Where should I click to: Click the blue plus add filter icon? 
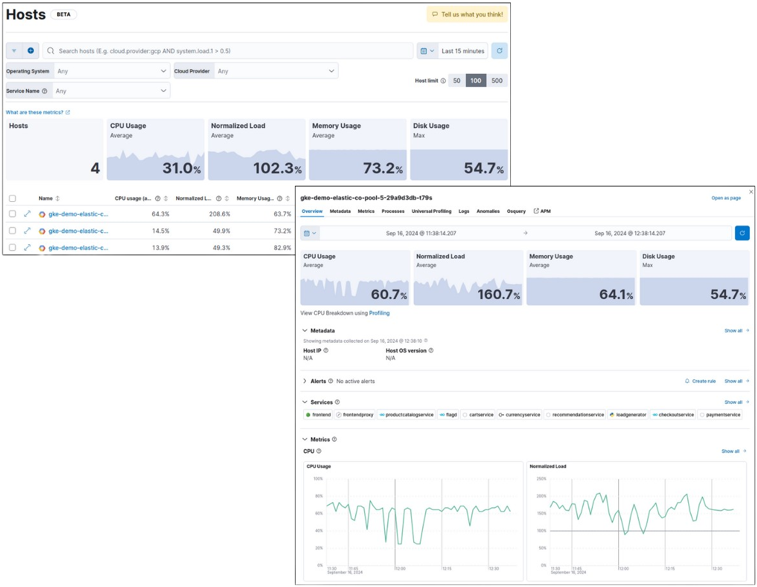(30, 51)
